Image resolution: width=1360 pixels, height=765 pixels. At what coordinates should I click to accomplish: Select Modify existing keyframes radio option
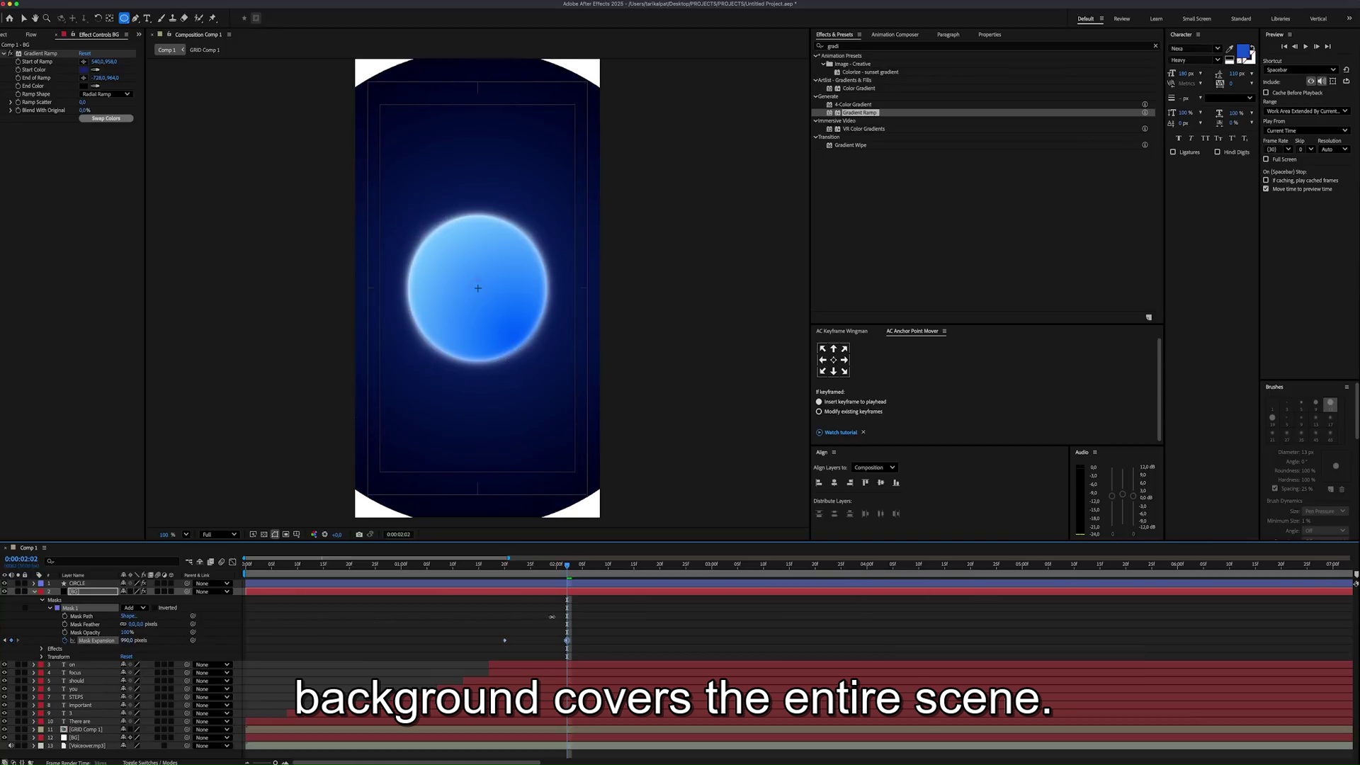pyautogui.click(x=819, y=412)
